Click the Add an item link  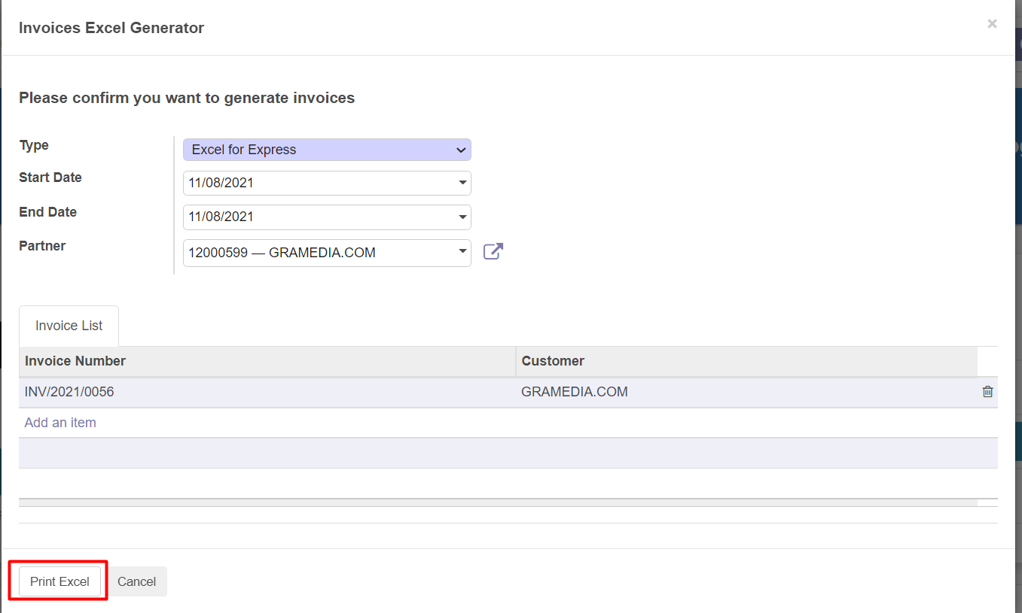60,423
